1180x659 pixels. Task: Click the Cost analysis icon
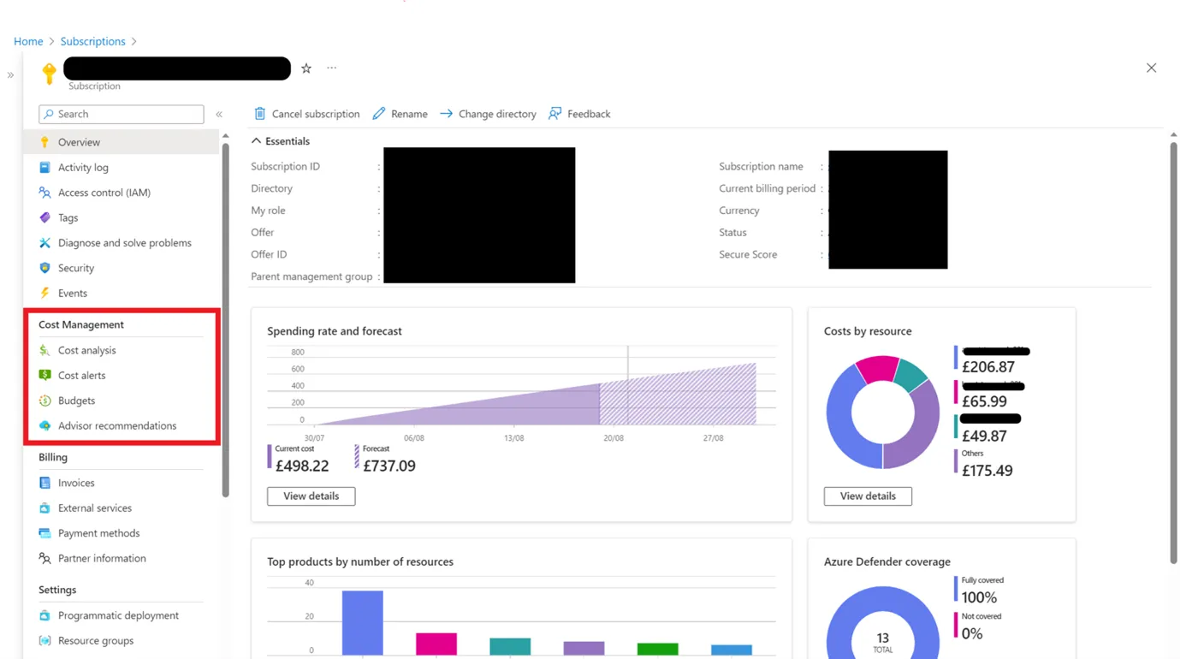(44, 350)
